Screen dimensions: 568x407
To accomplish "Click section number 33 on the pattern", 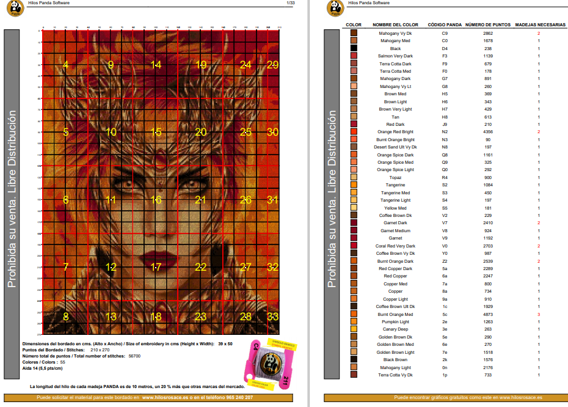I will (x=272, y=317).
